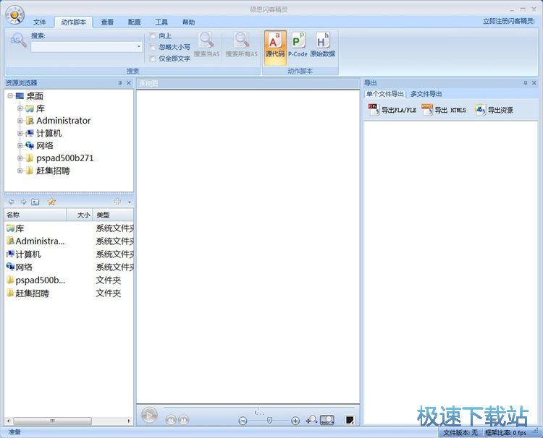Sort file list by 名称 column
The image size is (543, 438).
35,215
